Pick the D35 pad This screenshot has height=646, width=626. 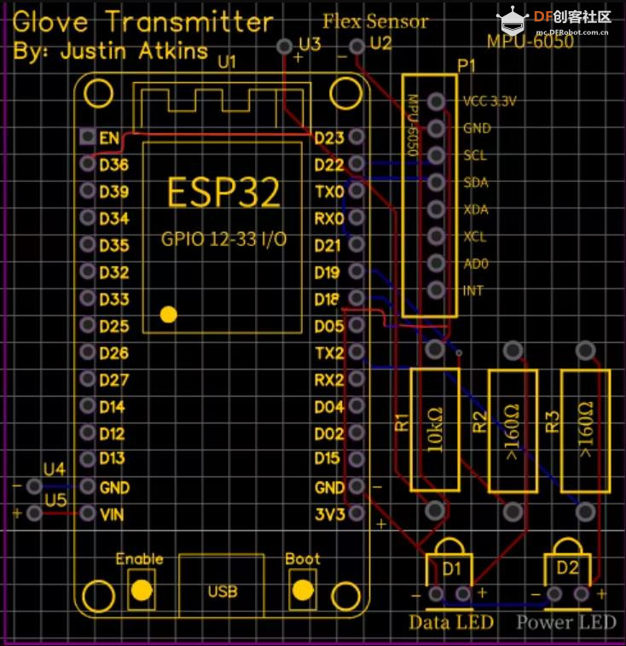coord(87,244)
